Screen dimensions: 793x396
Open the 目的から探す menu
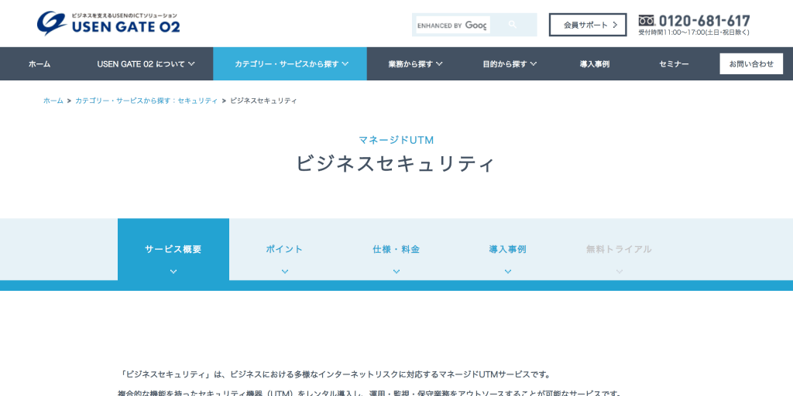[x=510, y=64]
